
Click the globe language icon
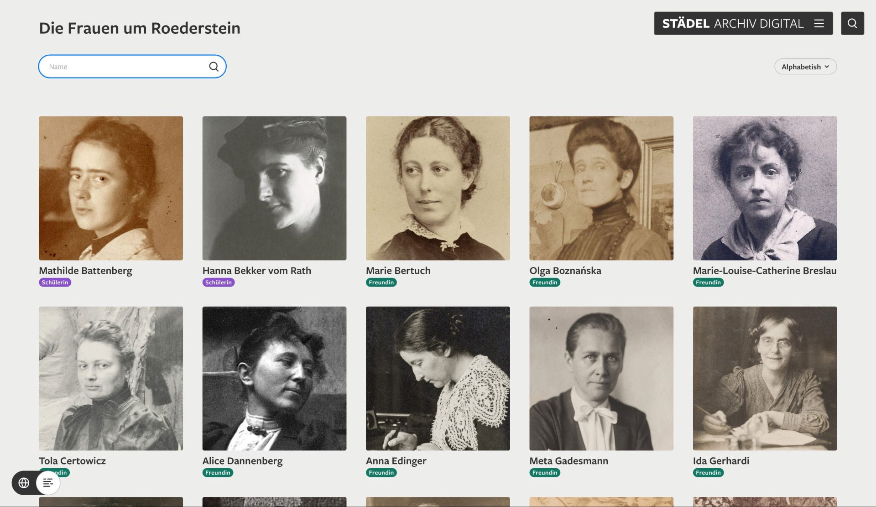coord(24,482)
